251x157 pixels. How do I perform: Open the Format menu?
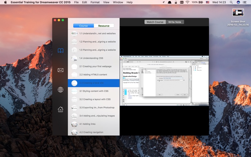click(95, 2)
